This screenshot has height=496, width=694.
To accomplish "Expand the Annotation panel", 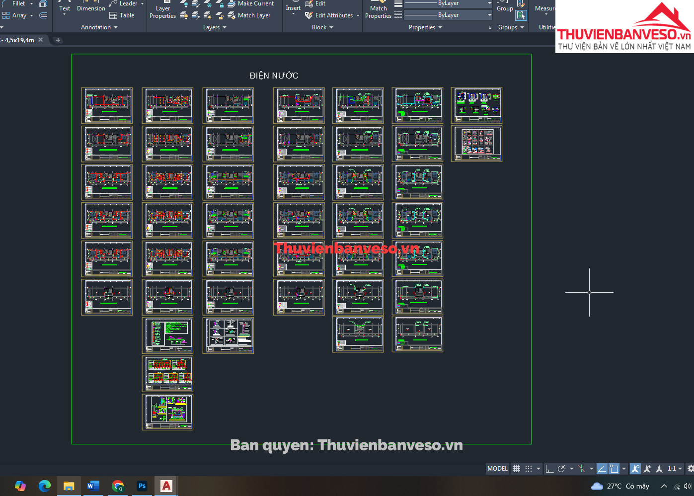I will point(99,27).
